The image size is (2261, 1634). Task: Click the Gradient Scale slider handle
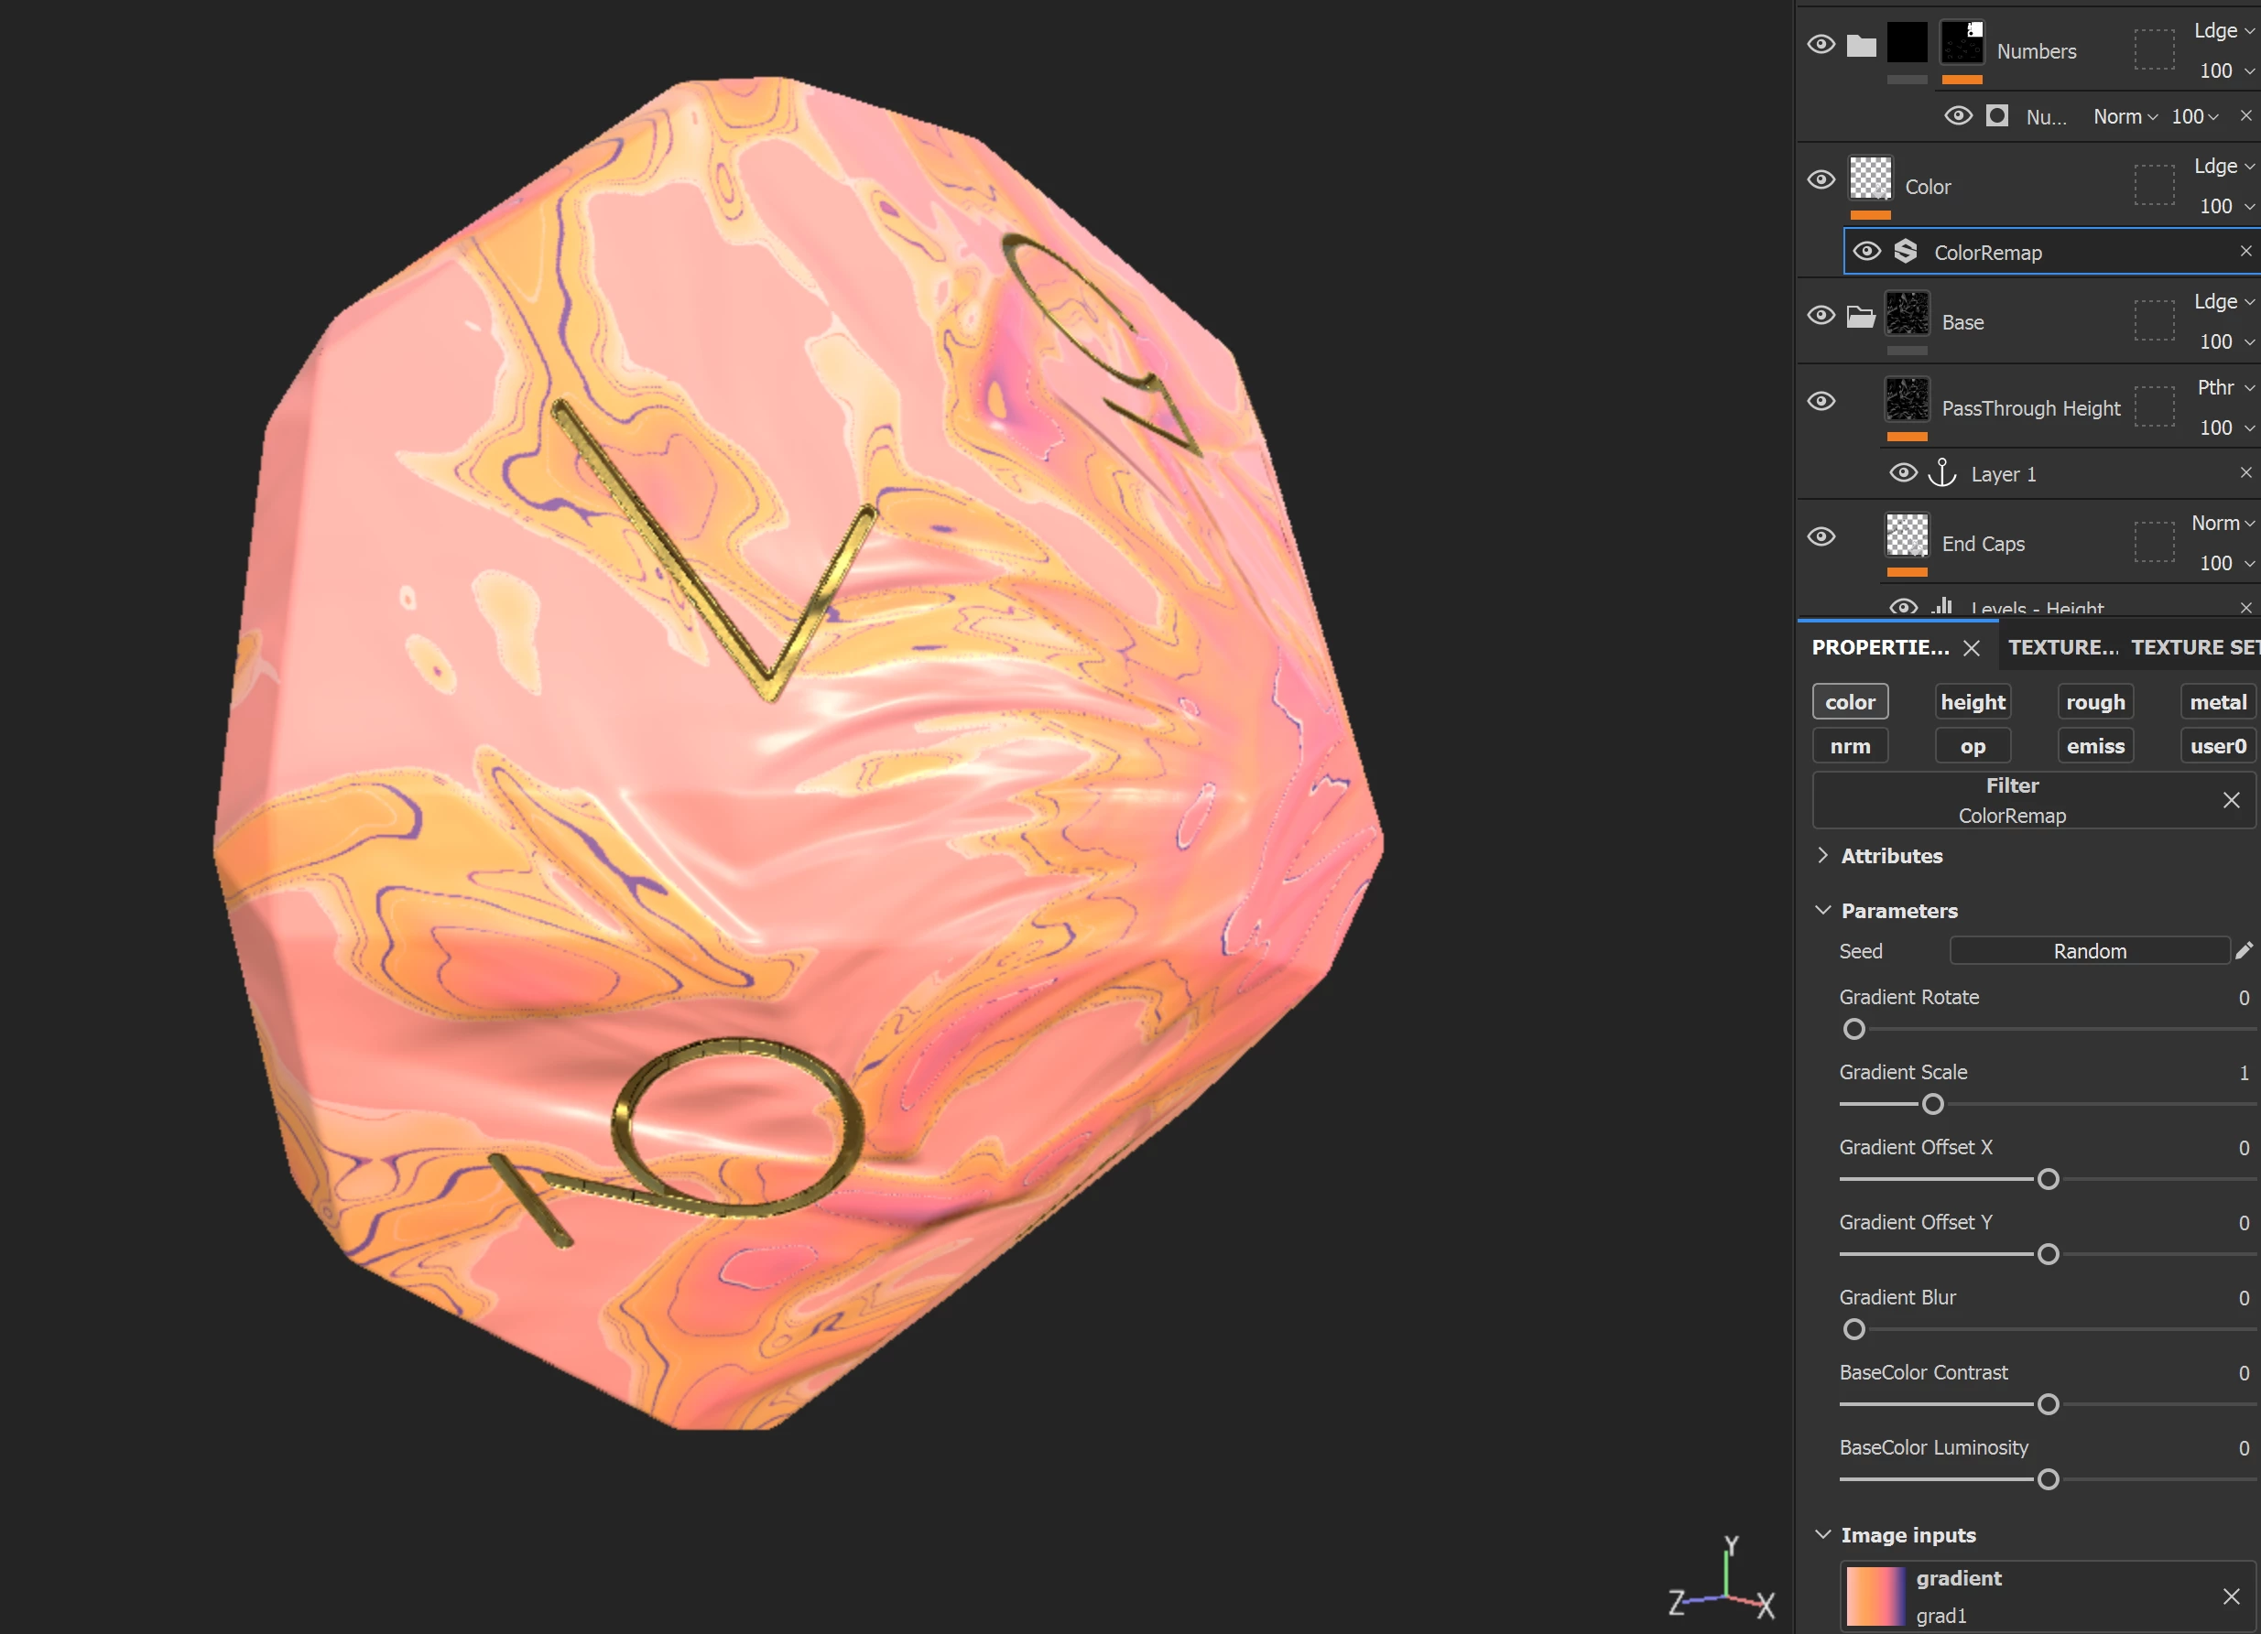[1932, 1104]
